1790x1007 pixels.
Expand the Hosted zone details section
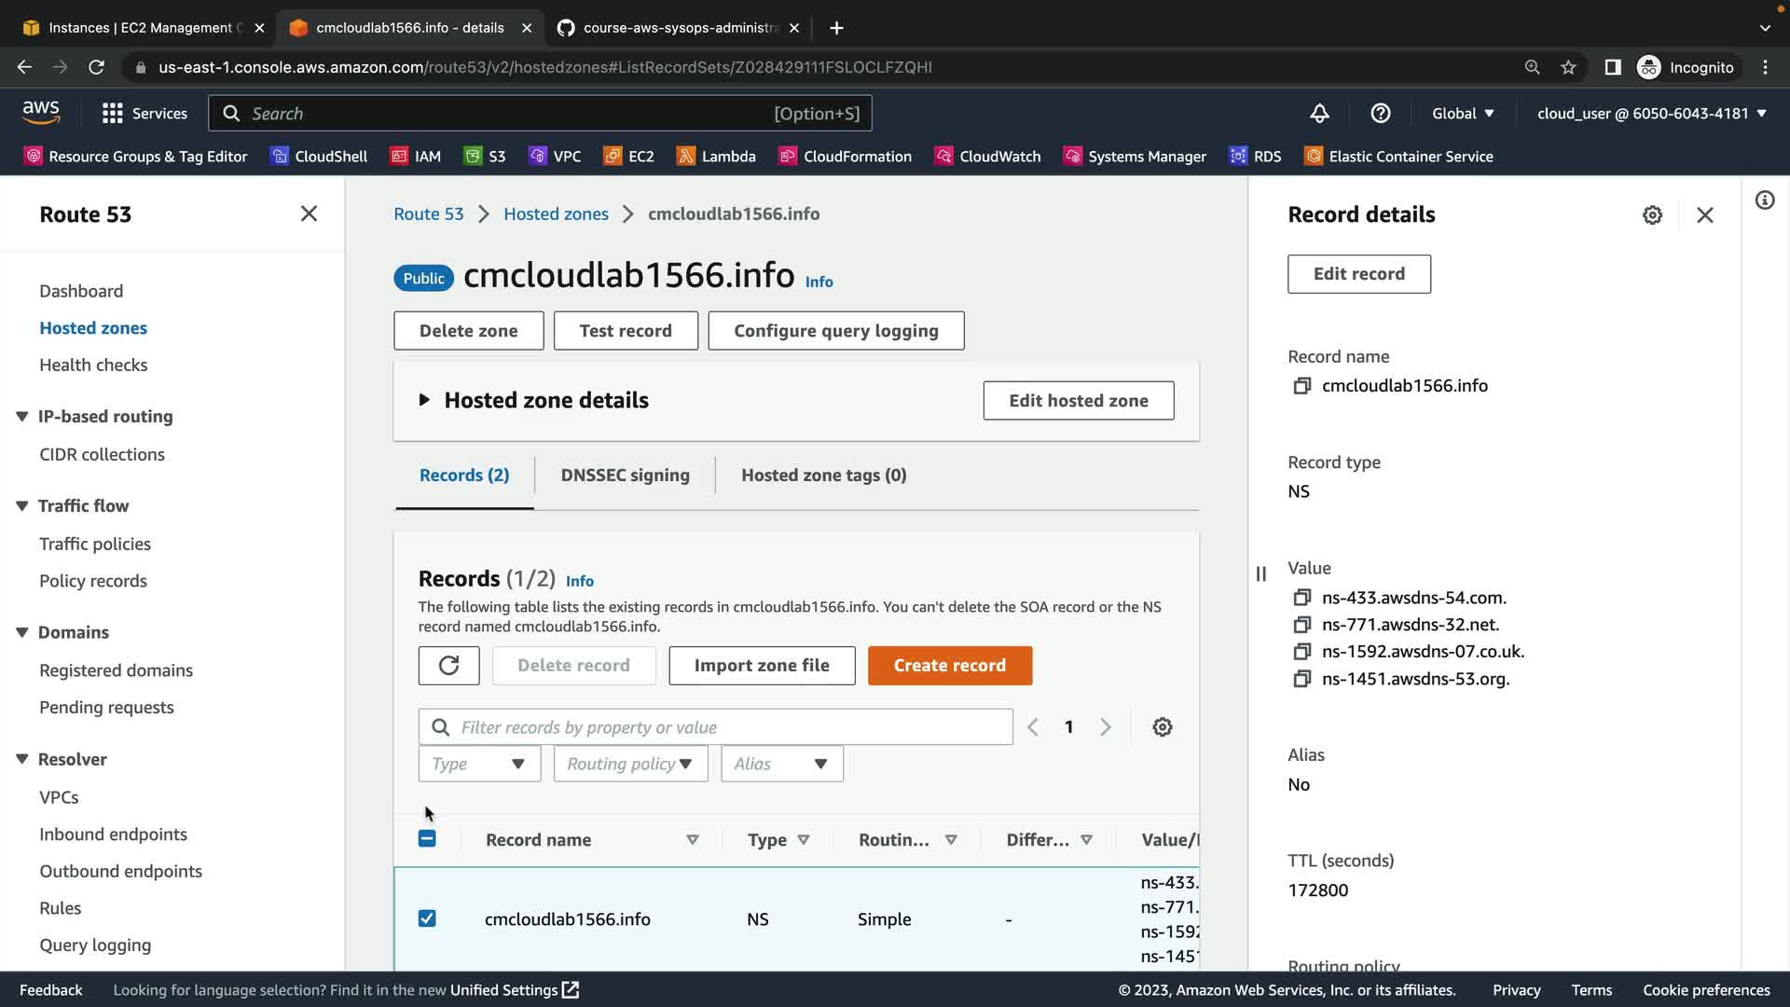424,400
